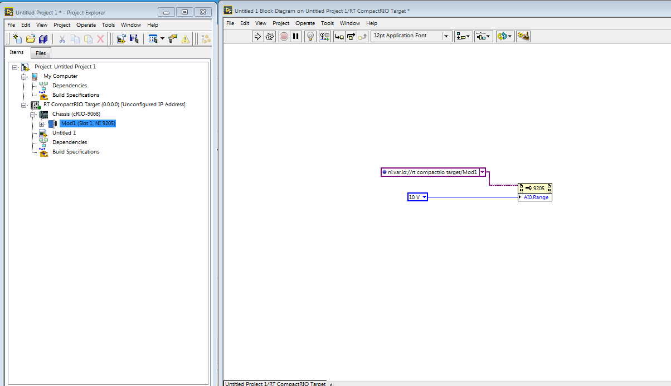This screenshot has height=386, width=671.
Task: Toggle Retain Wire Values icon
Action: click(x=325, y=36)
